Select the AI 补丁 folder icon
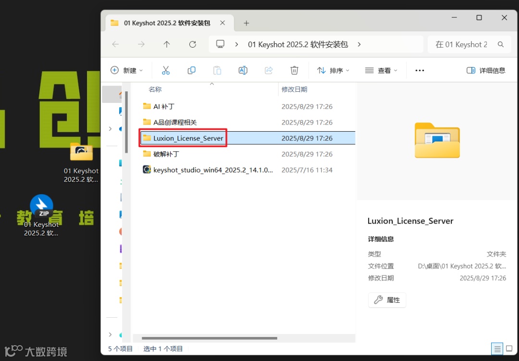 click(x=147, y=106)
